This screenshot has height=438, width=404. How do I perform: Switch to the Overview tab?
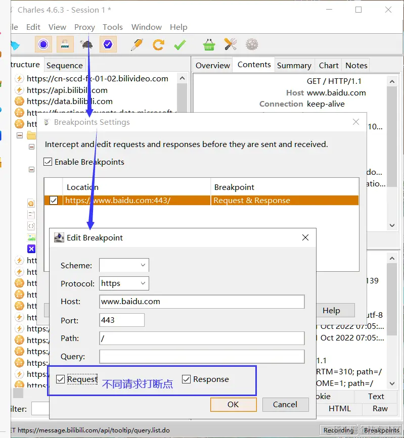point(213,65)
